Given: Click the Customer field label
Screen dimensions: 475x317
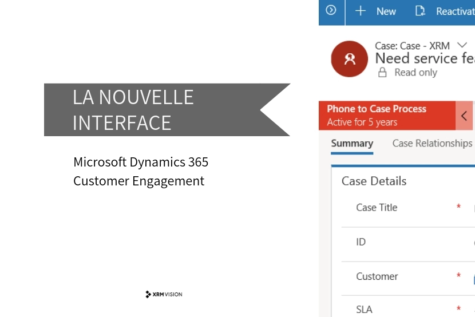Looking at the screenshot, I should [377, 276].
